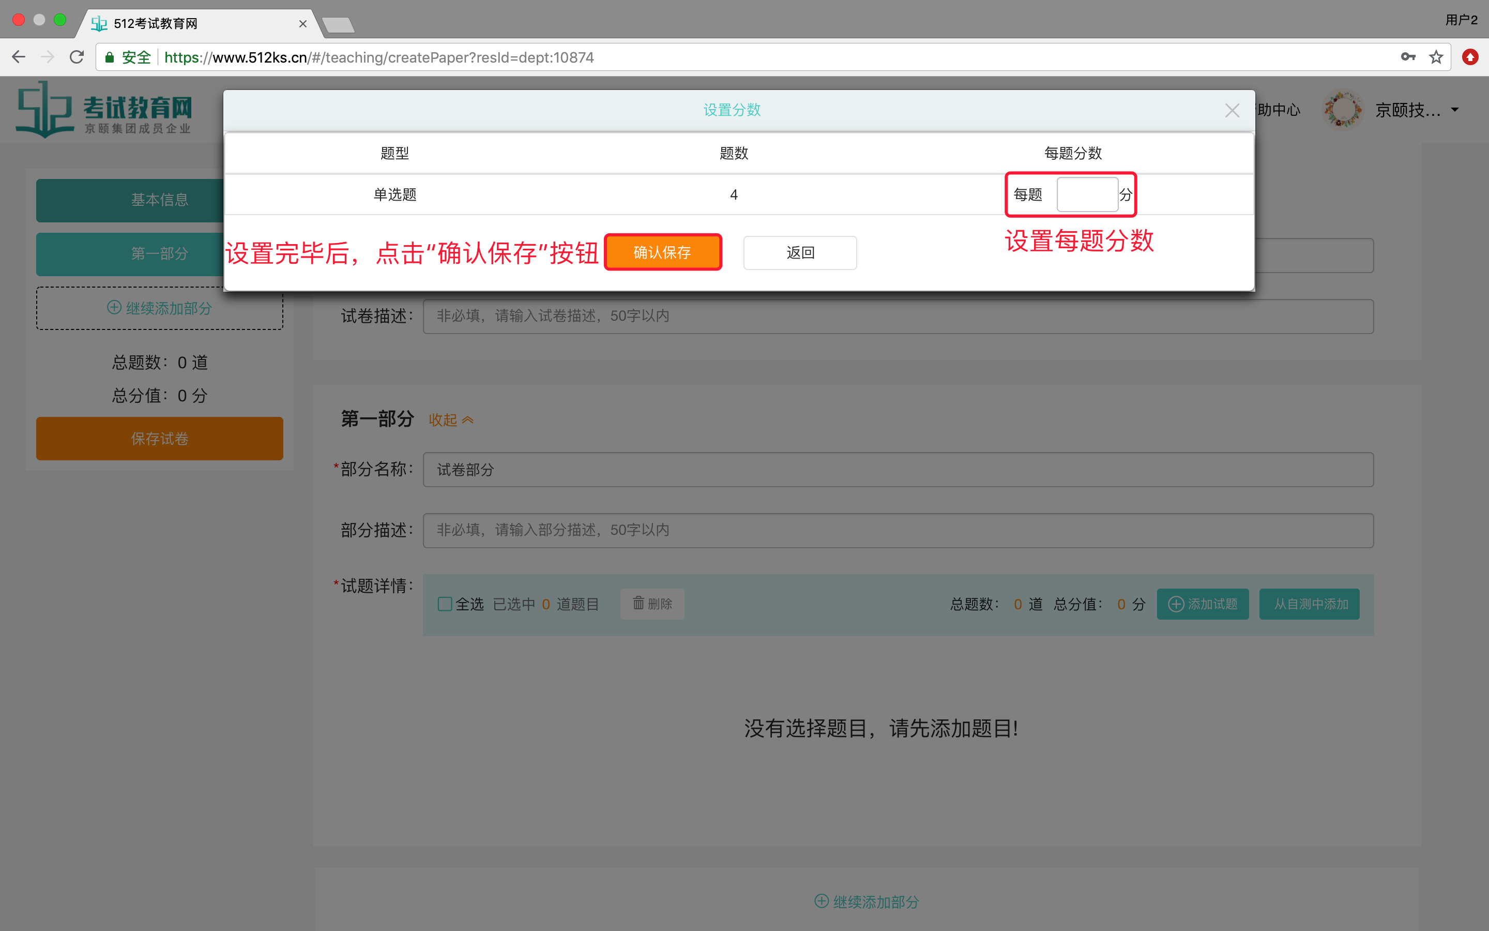Image resolution: width=1489 pixels, height=931 pixels.
Task: Click the 添加试题 button
Action: (x=1202, y=604)
